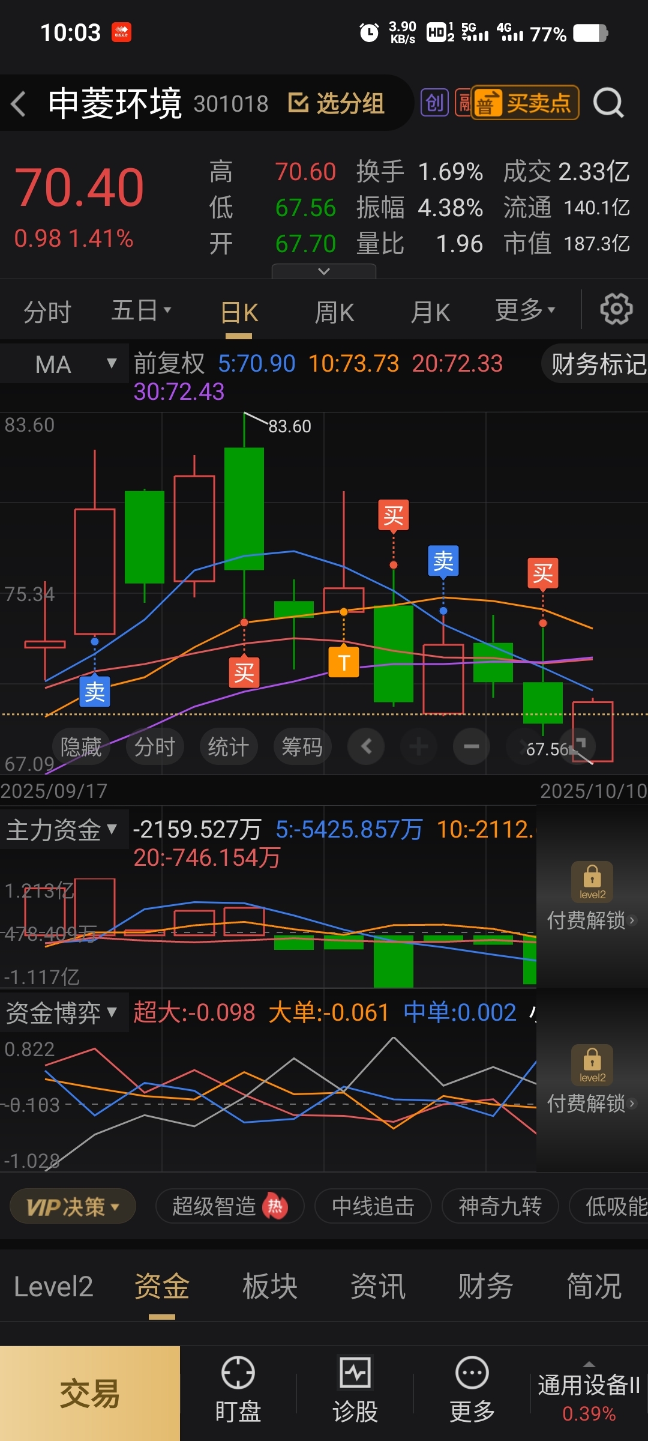648x1441 pixels.
Task: Select the 超级智造 chip
Action: click(230, 1206)
